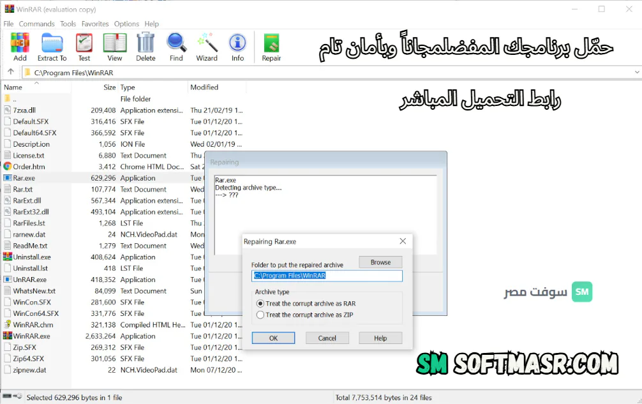Click OK in Repairing Rar.exe dialog

click(273, 338)
